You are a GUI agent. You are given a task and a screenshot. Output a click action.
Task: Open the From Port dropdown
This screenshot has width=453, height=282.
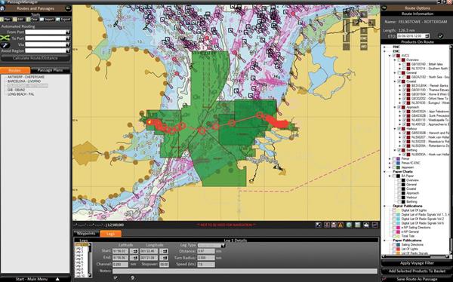pyautogui.click(x=68, y=32)
